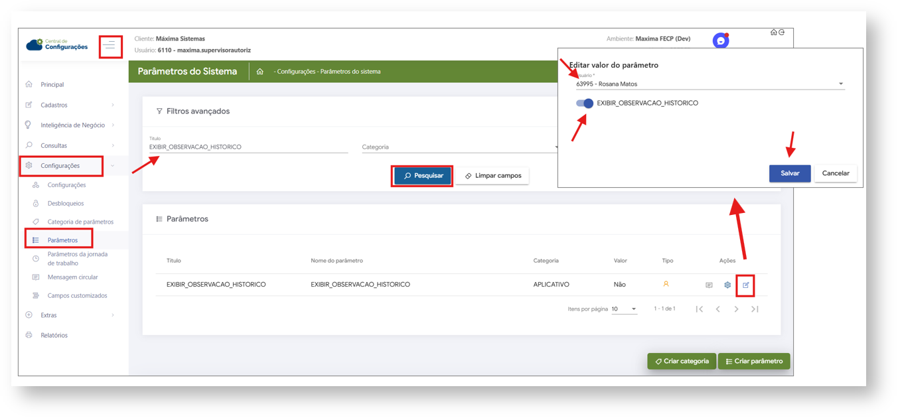Click Salvar in the edit dialog
Image resolution: width=898 pixels, height=418 pixels.
pos(789,173)
